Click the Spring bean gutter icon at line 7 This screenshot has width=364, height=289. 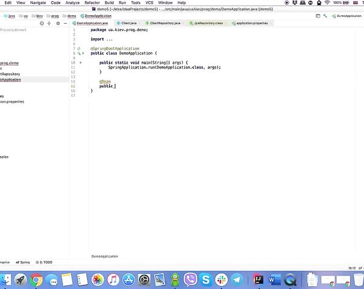tap(79, 49)
